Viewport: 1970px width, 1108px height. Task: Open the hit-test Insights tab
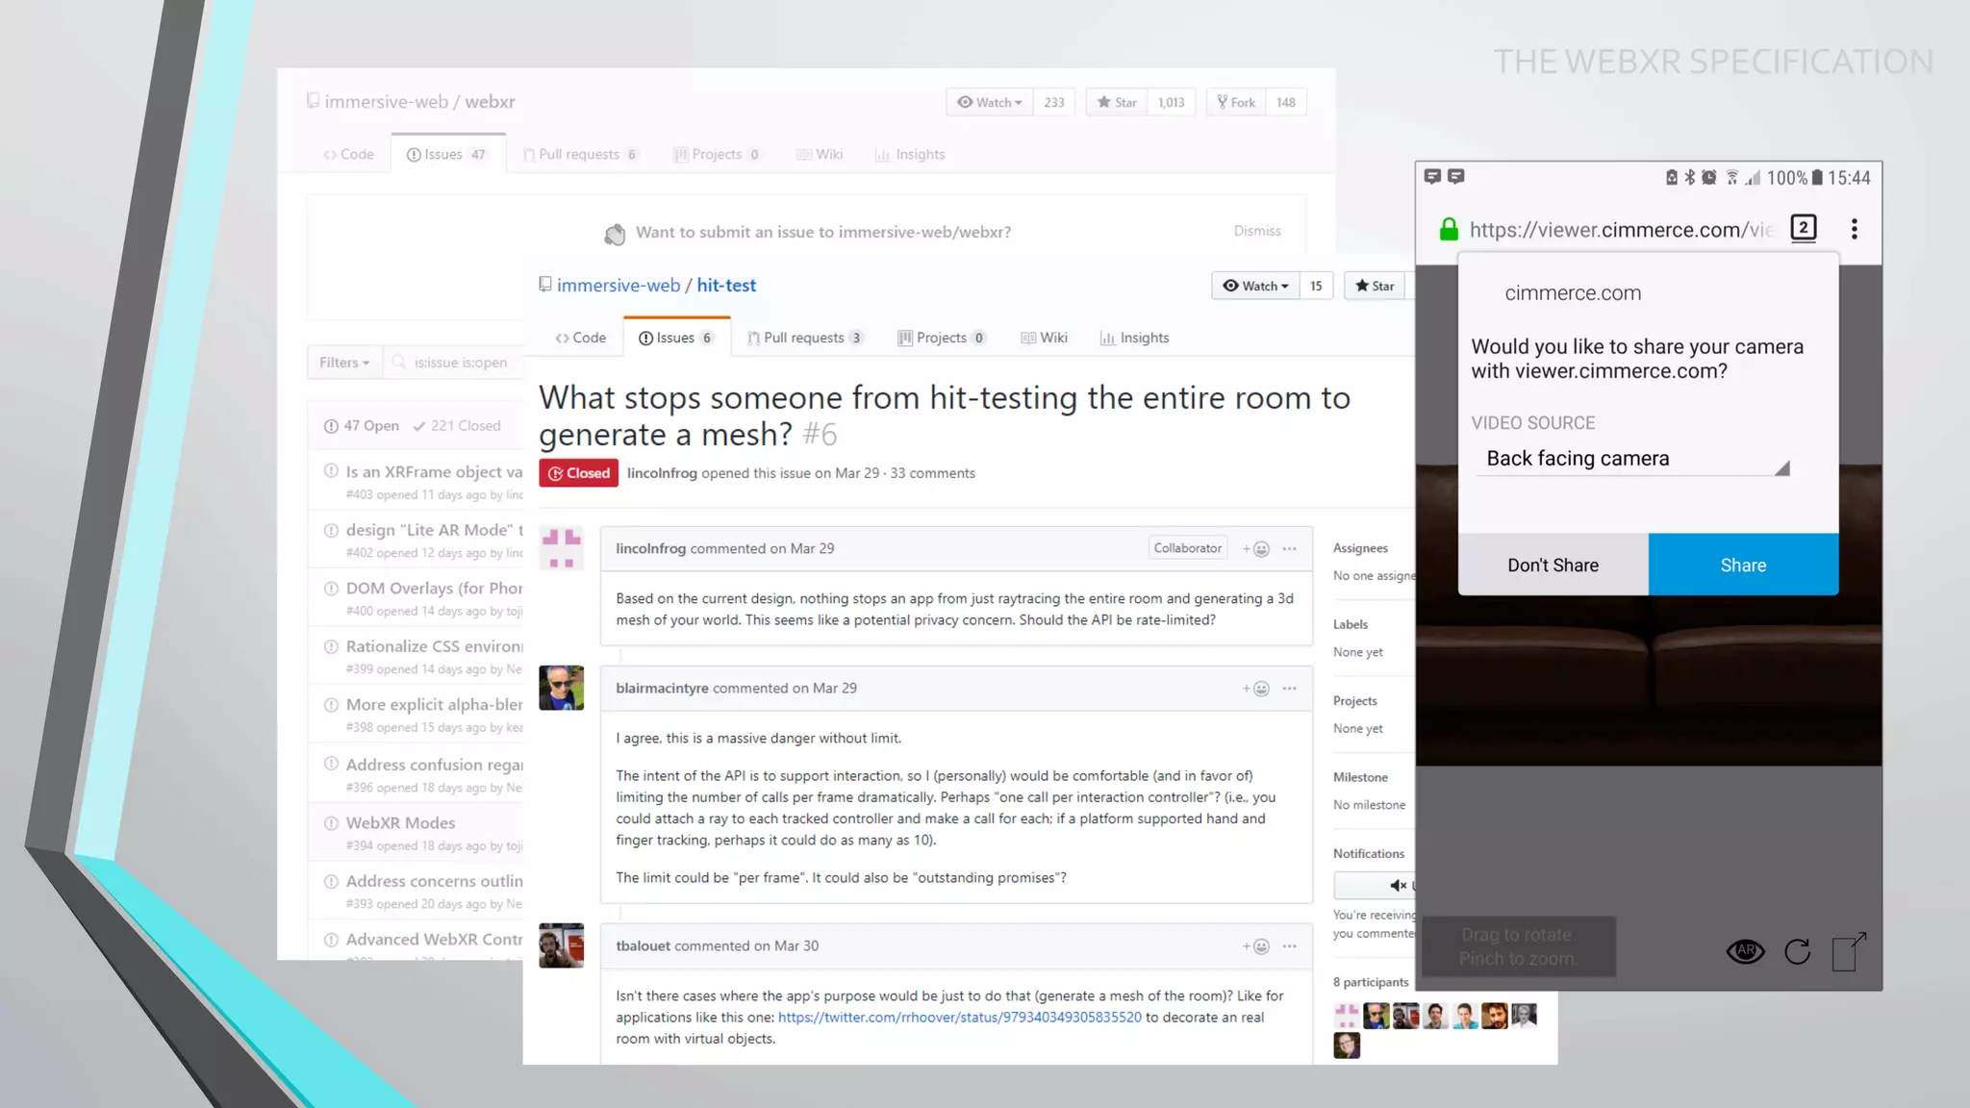[x=1135, y=338]
